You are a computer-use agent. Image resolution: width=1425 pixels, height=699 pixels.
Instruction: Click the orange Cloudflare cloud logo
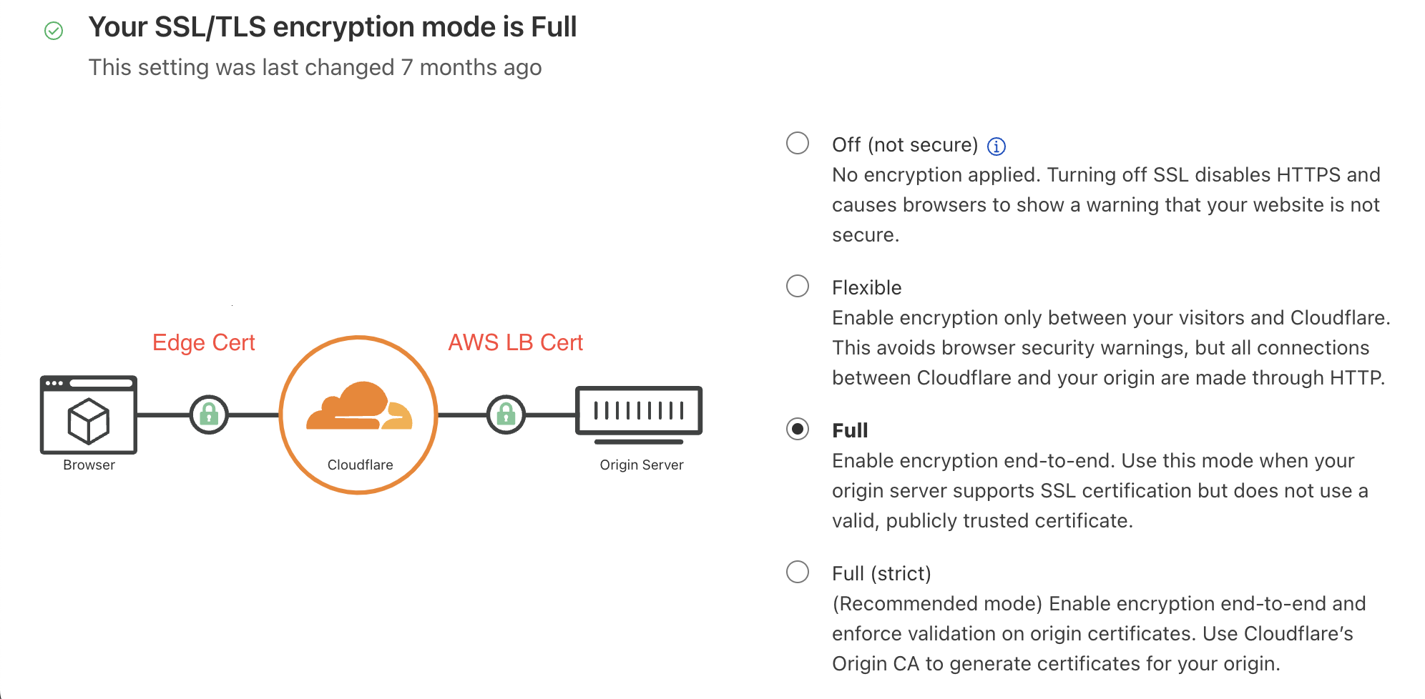(x=359, y=407)
